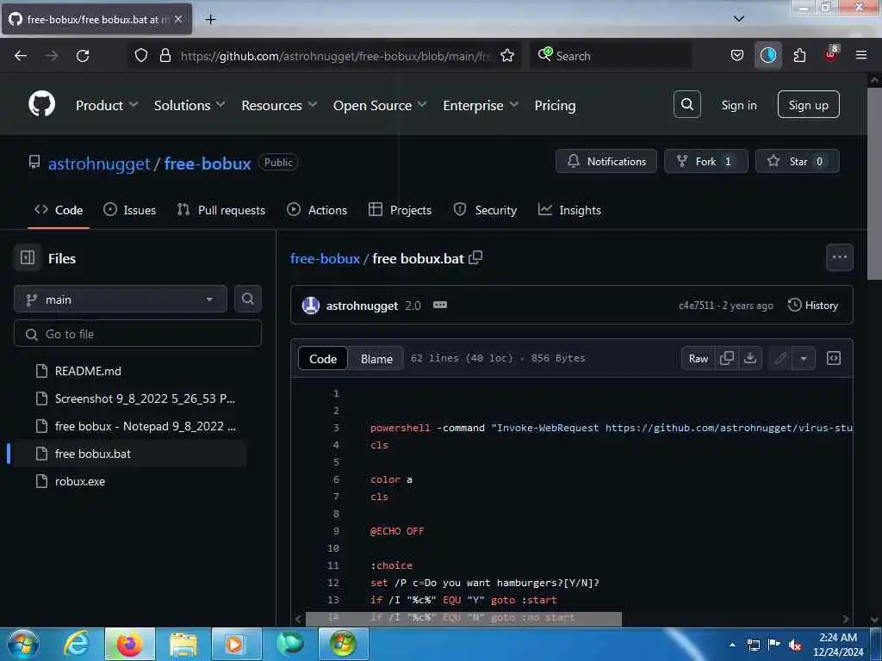
Task: Click the site padlock icon
Action: 165,55
